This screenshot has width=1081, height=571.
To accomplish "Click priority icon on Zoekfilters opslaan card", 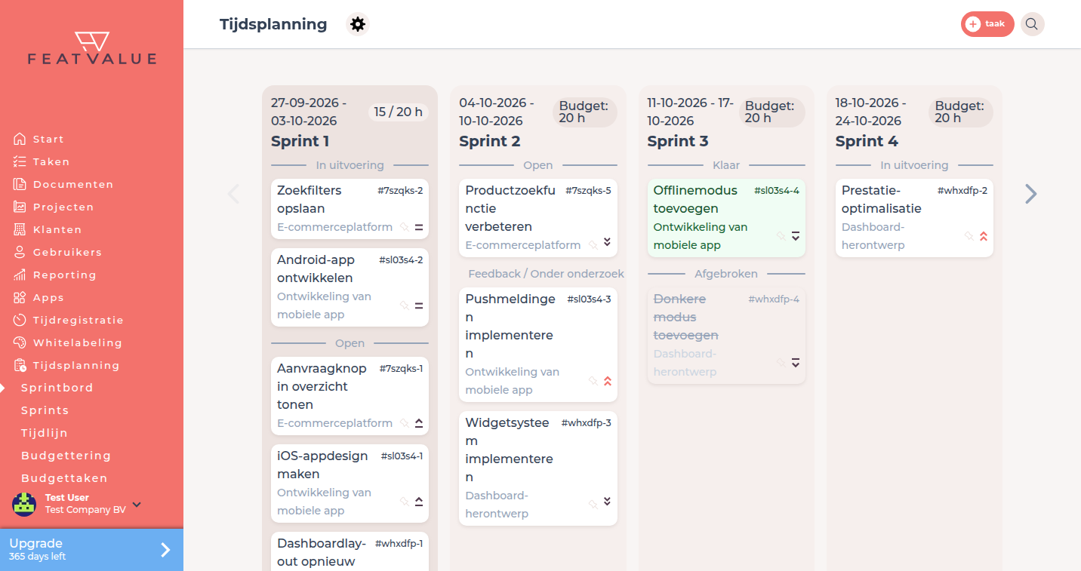I will (x=419, y=227).
